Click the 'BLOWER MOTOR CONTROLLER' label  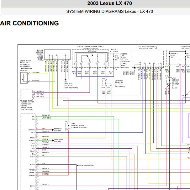coord(27,103)
